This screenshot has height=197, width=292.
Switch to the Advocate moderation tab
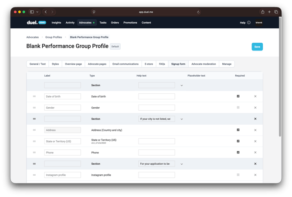tap(204, 64)
